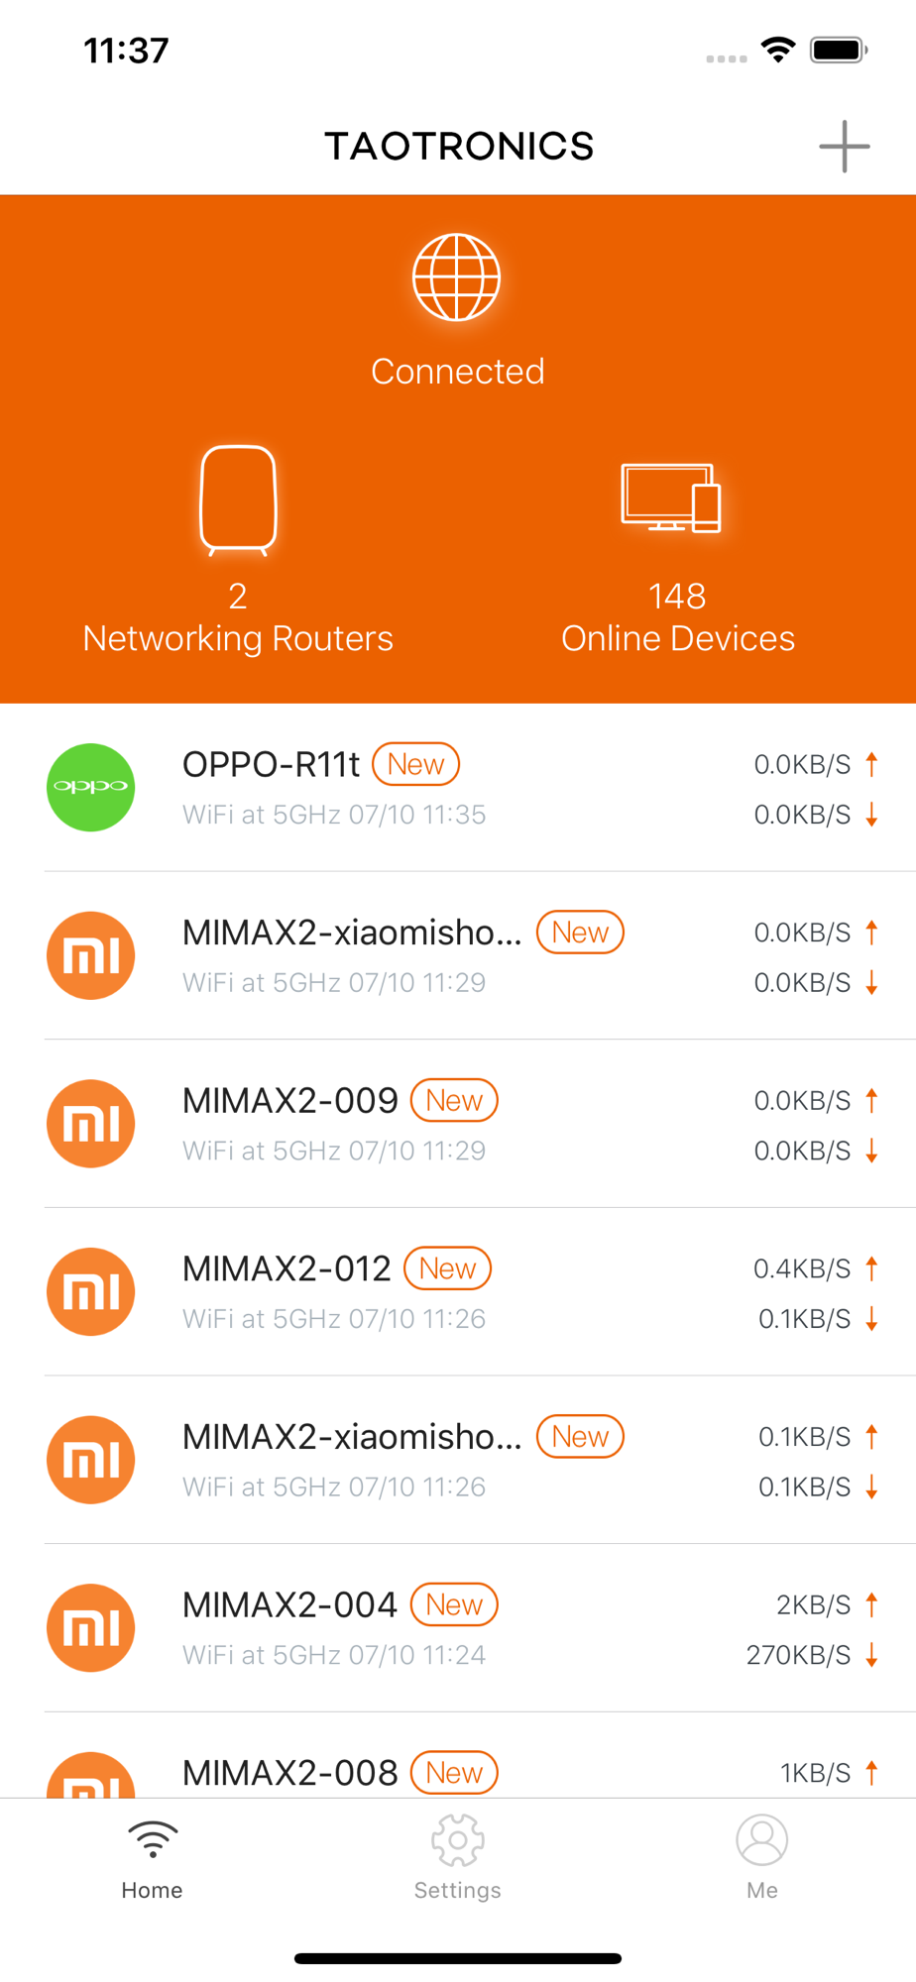The height and width of the screenshot is (1982, 916).
Task: Tap New badge of MIMAX2-xiaomisho joined 11:29
Action: point(580,933)
